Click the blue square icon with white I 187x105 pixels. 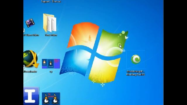pos(31,96)
